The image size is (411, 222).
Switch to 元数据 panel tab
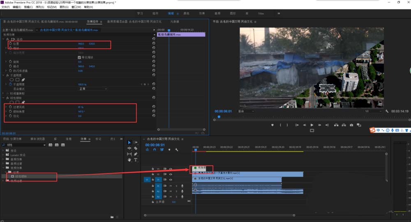click(175, 22)
